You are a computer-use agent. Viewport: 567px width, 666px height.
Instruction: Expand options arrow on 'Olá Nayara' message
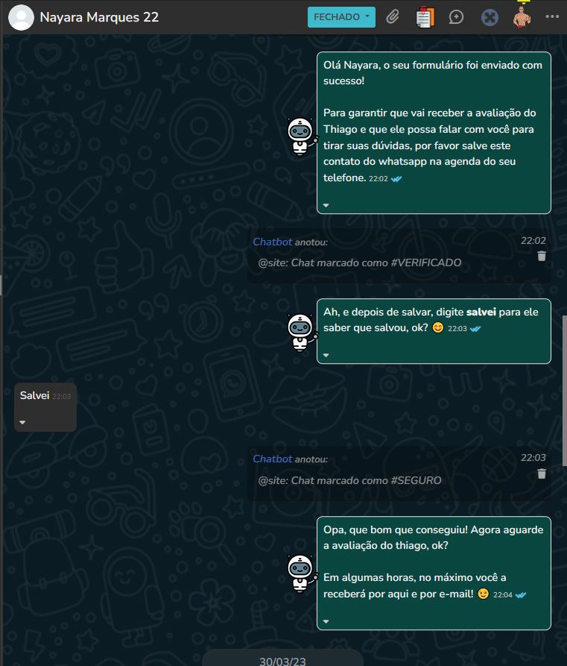click(326, 205)
